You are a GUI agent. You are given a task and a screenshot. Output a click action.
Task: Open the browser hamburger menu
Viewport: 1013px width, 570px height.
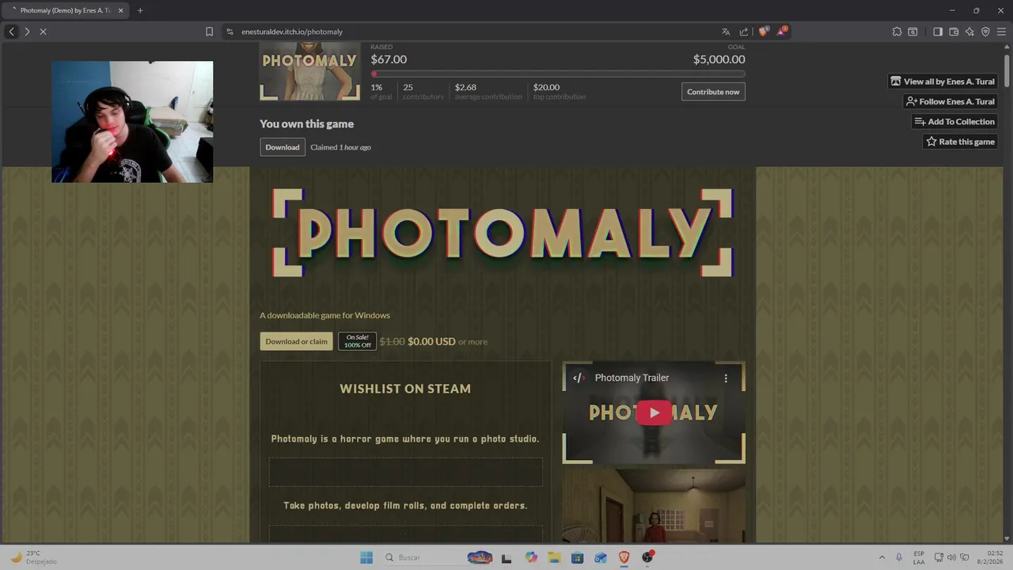pos(1001,32)
